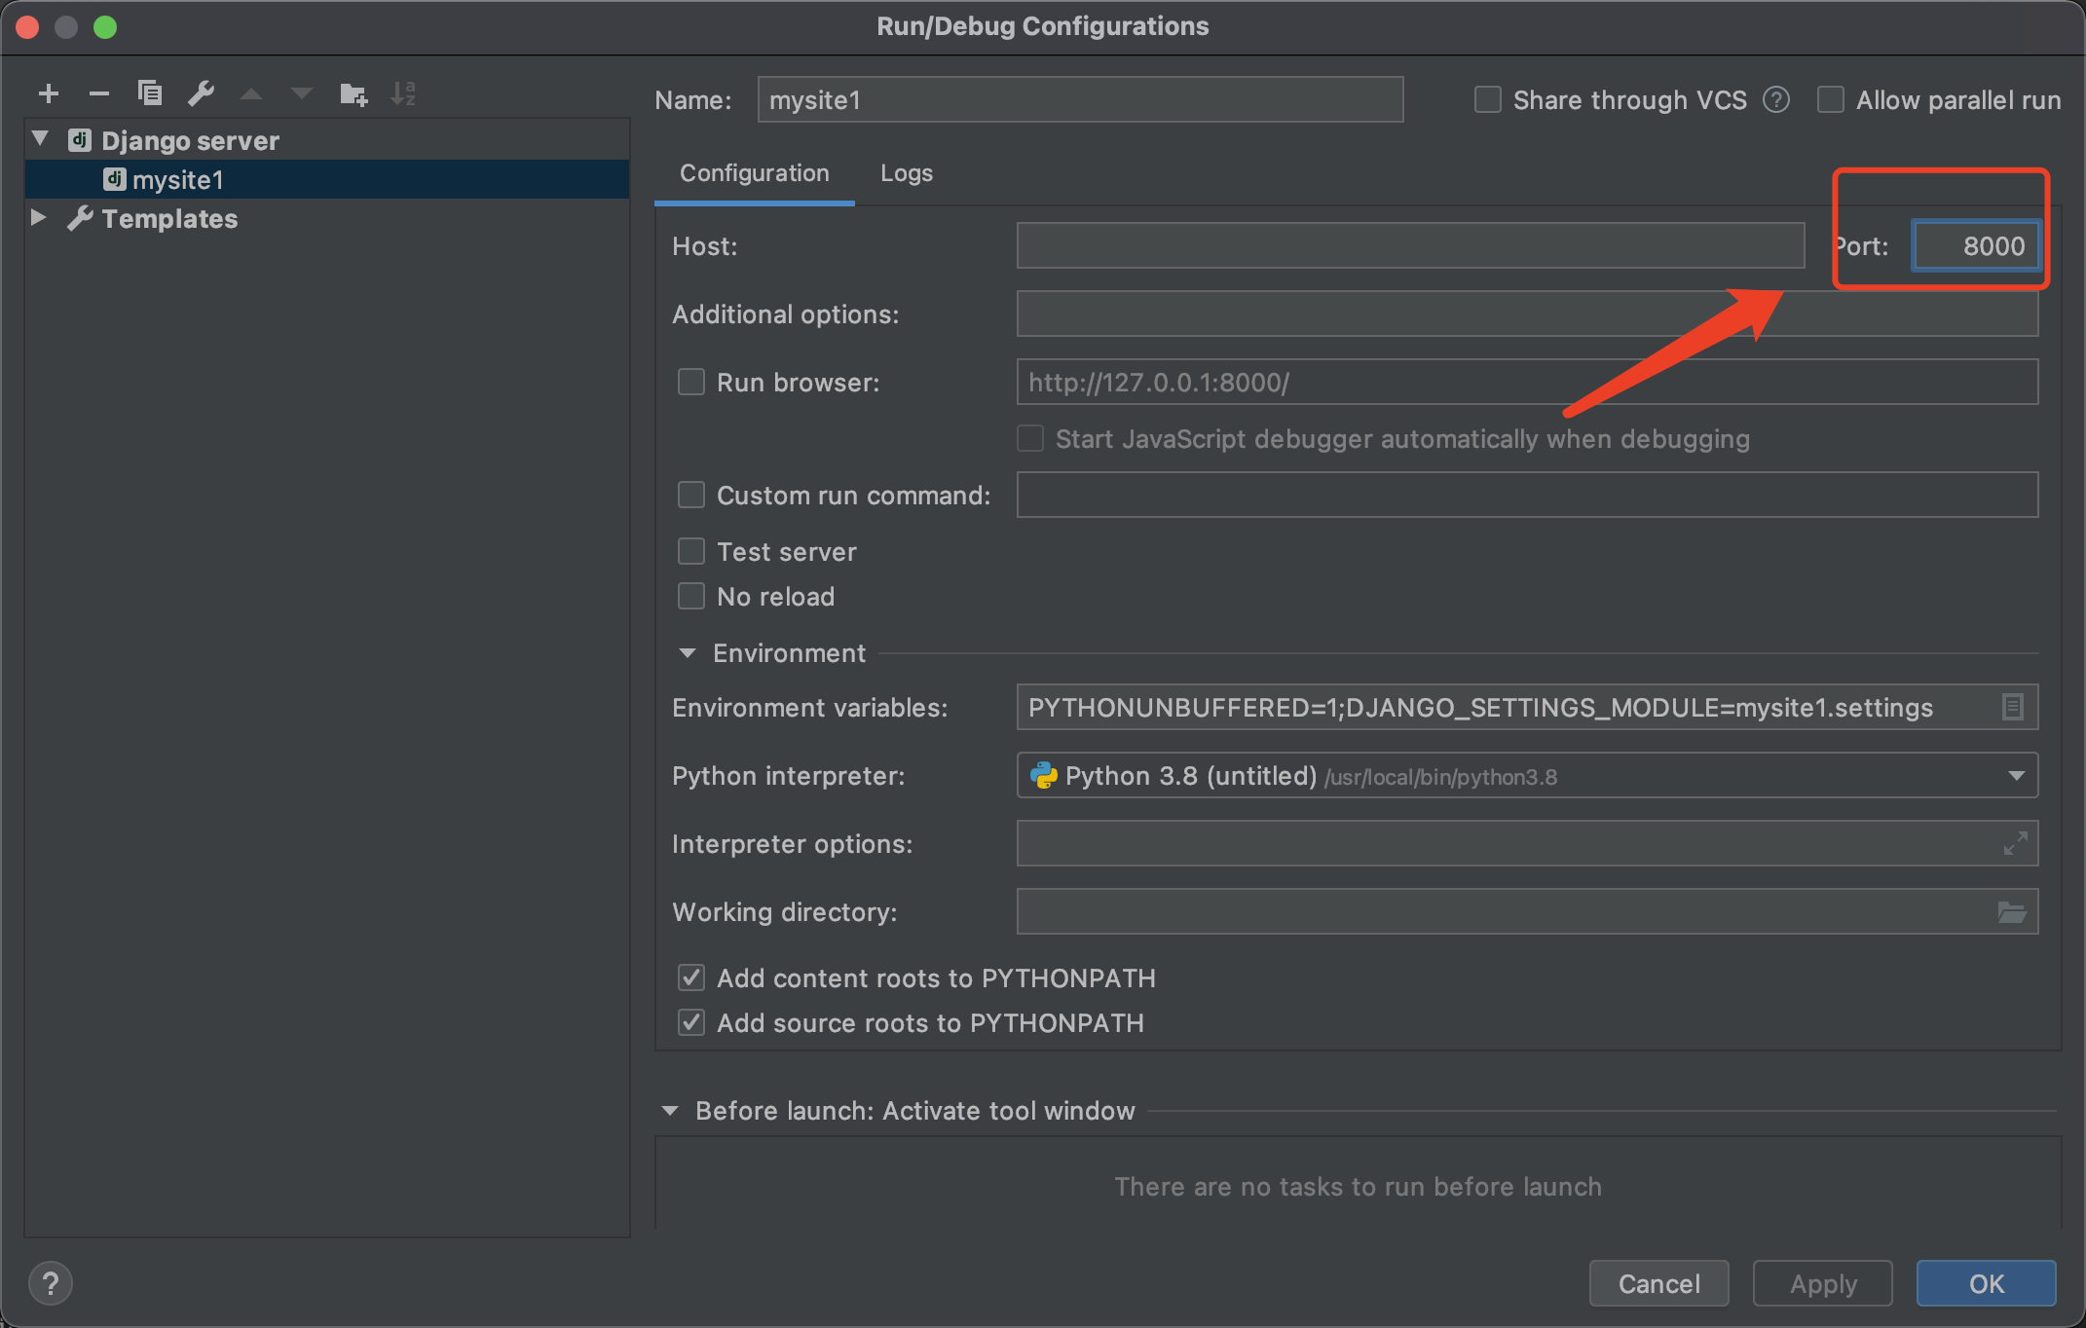Open the environment variables editor icon

pyautogui.click(x=2012, y=707)
